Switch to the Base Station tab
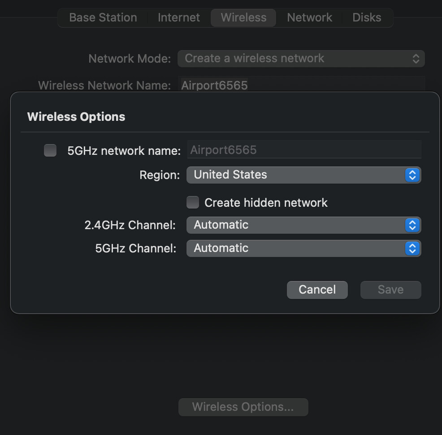 [103, 18]
